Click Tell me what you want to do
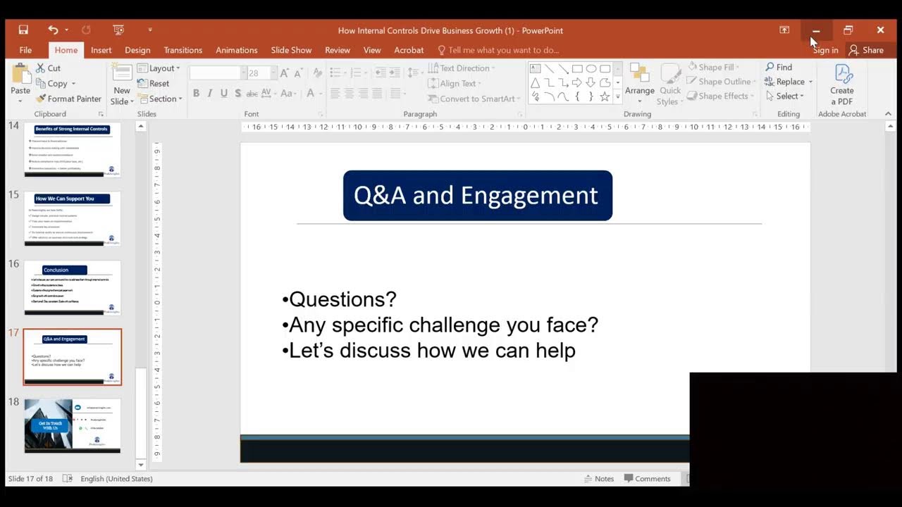Image resolution: width=902 pixels, height=507 pixels. click(498, 50)
